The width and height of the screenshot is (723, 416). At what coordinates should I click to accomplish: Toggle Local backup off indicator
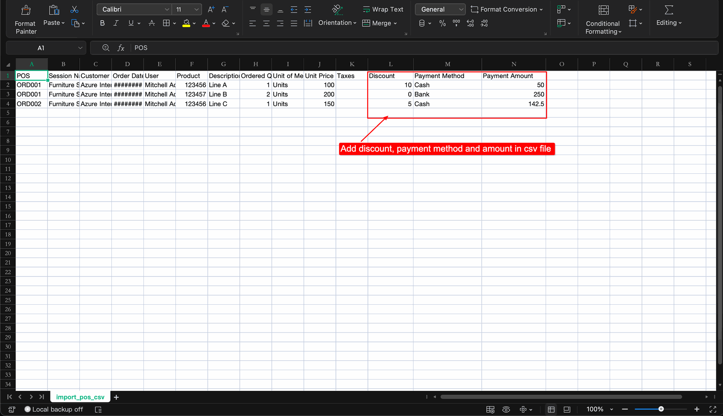(53, 409)
